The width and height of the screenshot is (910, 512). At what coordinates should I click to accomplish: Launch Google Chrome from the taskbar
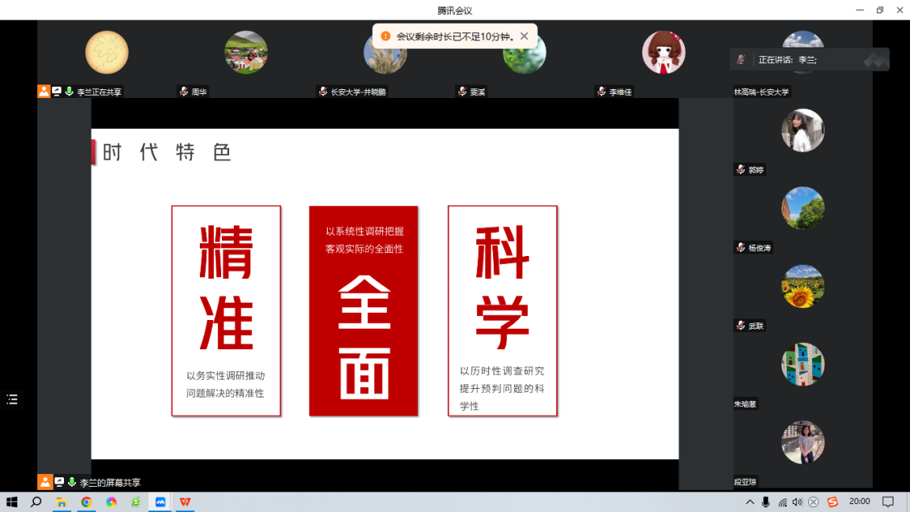coord(86,502)
